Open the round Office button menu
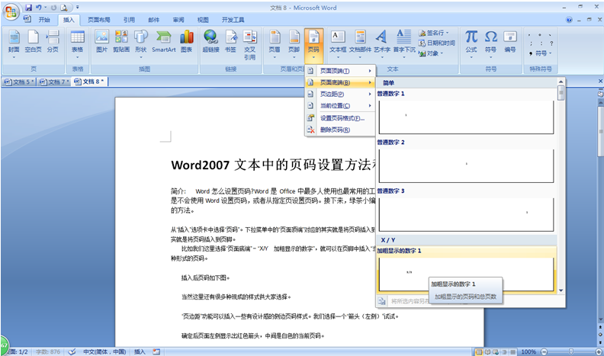Viewport: 604px width, 356px height. tap(11, 11)
